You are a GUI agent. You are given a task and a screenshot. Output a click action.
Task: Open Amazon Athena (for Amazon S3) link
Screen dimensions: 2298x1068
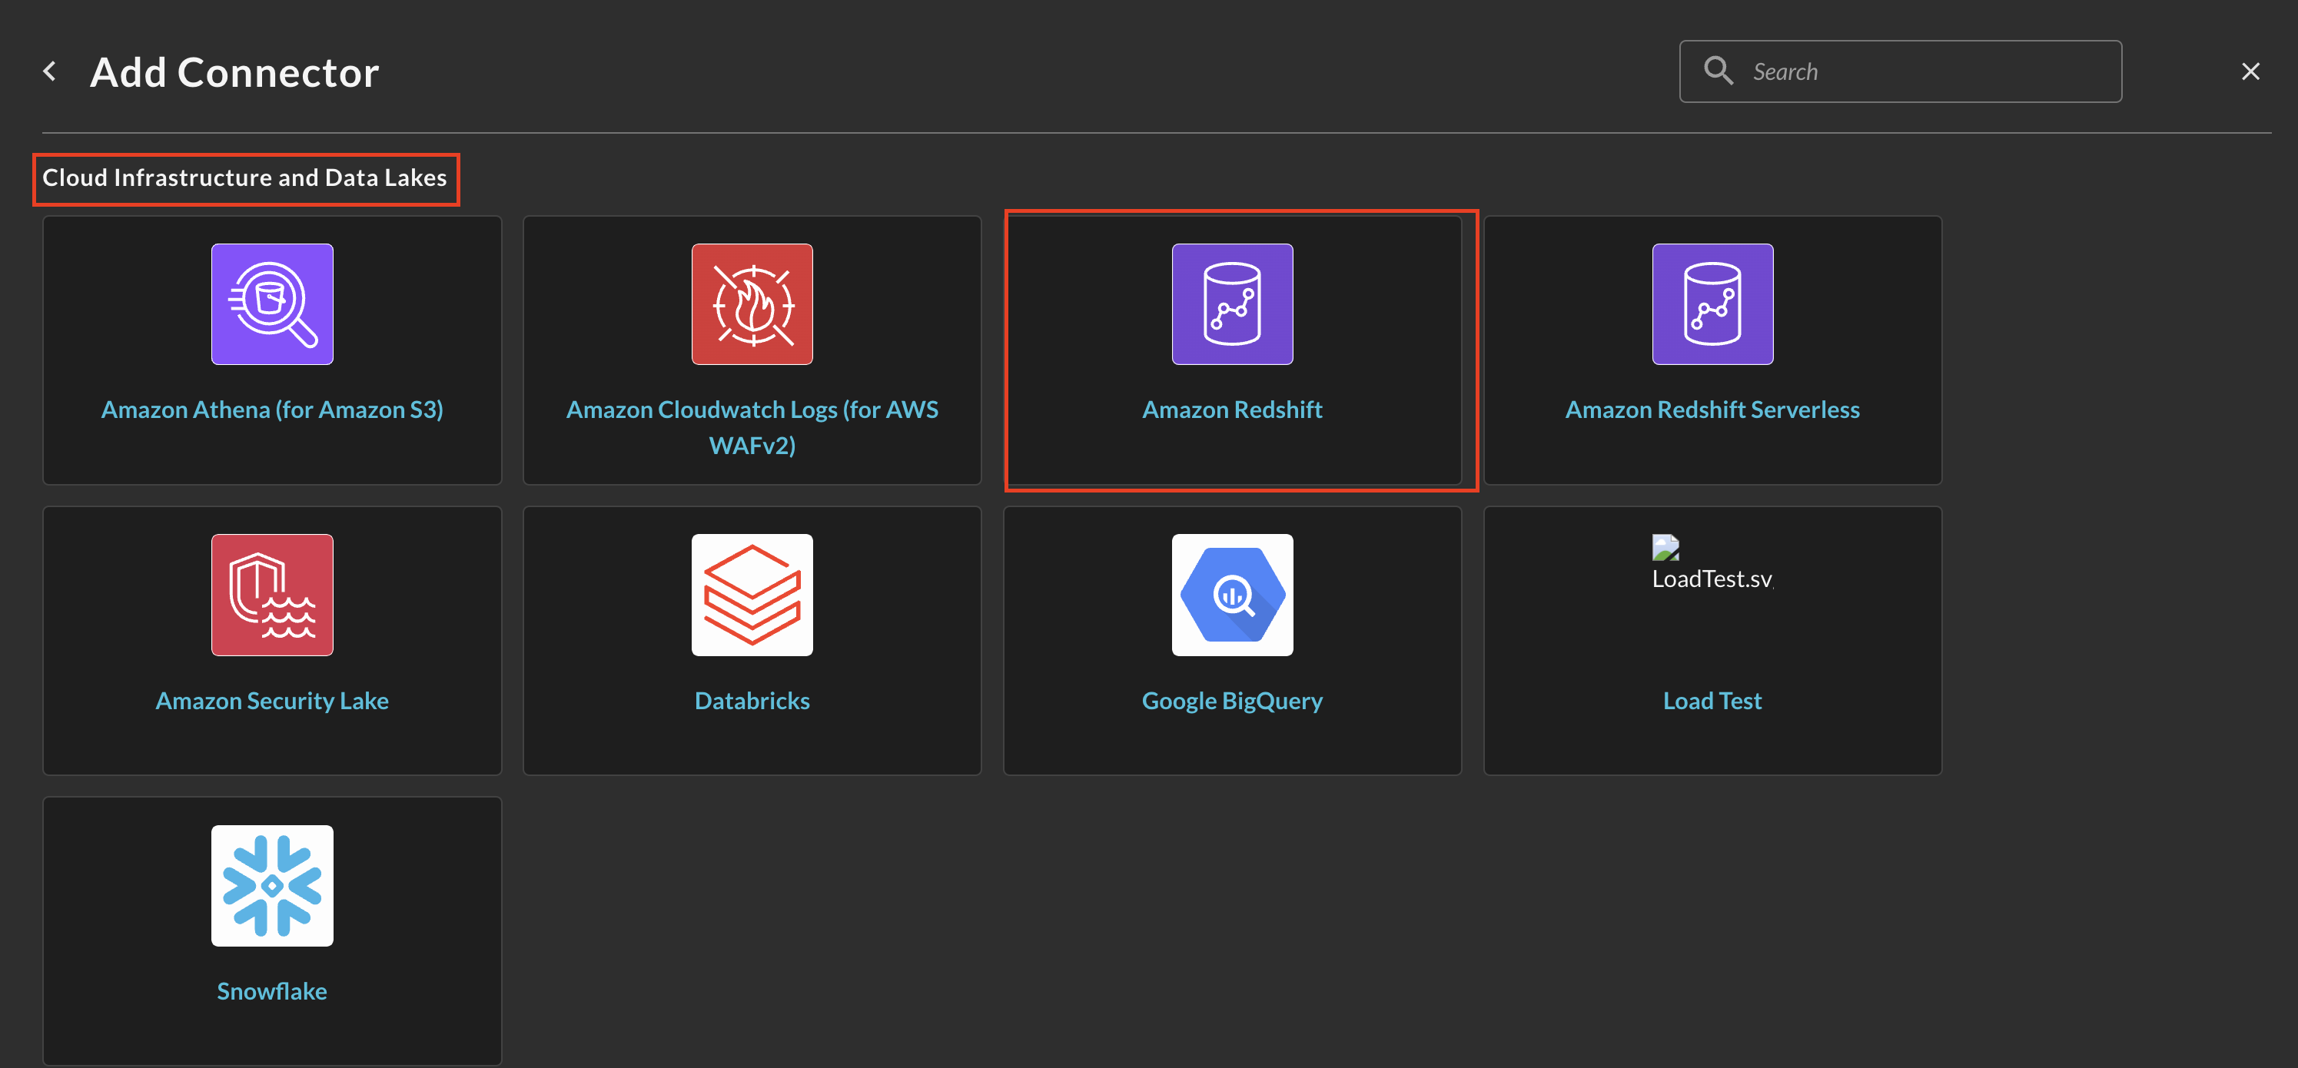pos(272,410)
